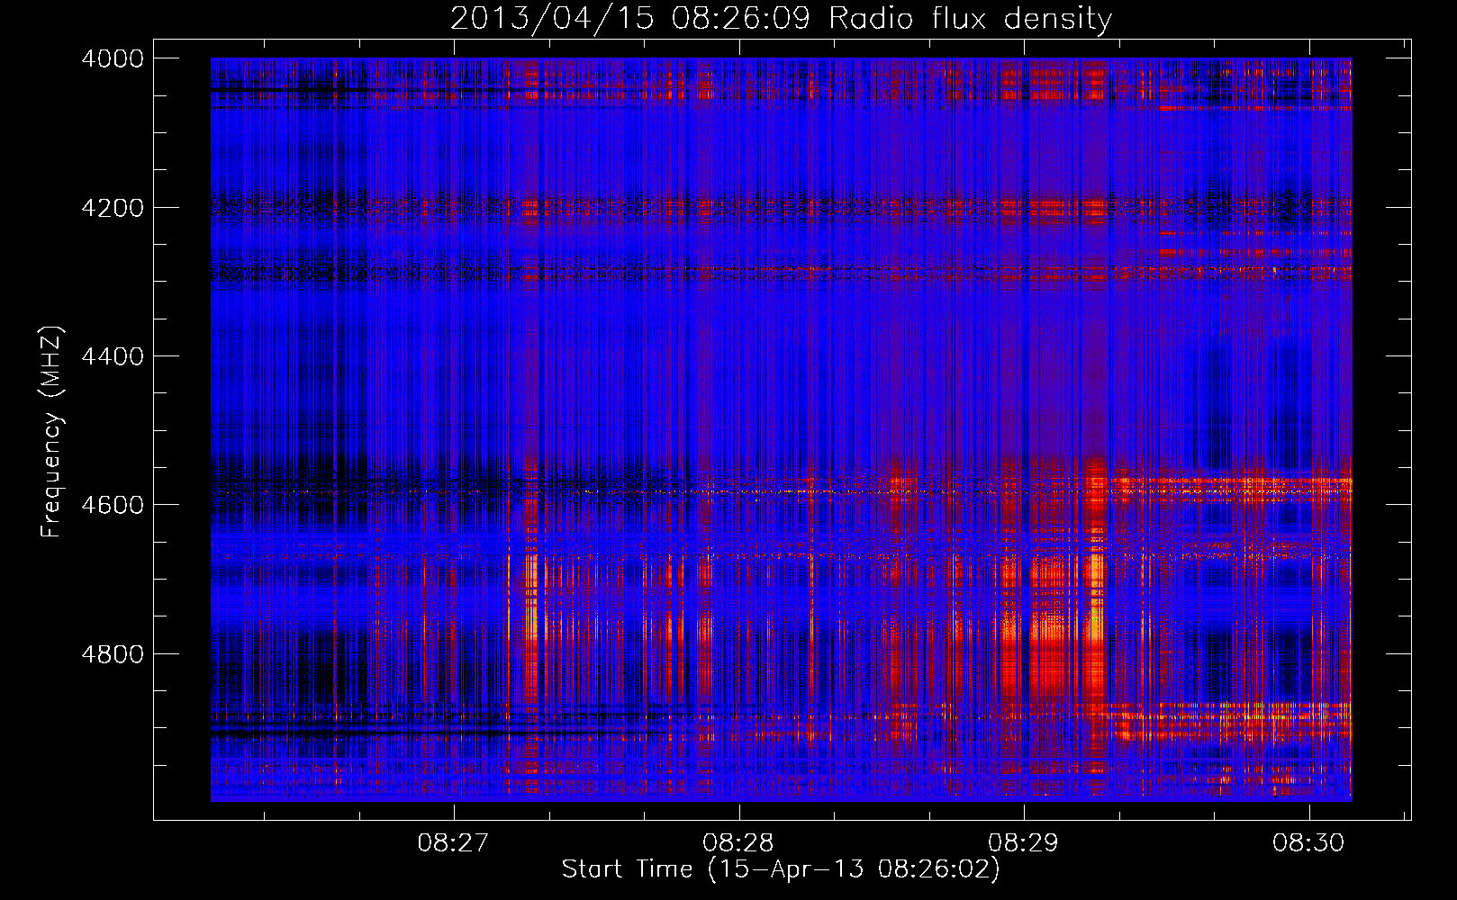Viewport: 1457px width, 900px height.
Task: Click the 08:27 time axis label
Action: (454, 842)
